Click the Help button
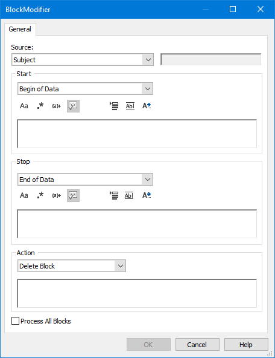 coord(246,345)
